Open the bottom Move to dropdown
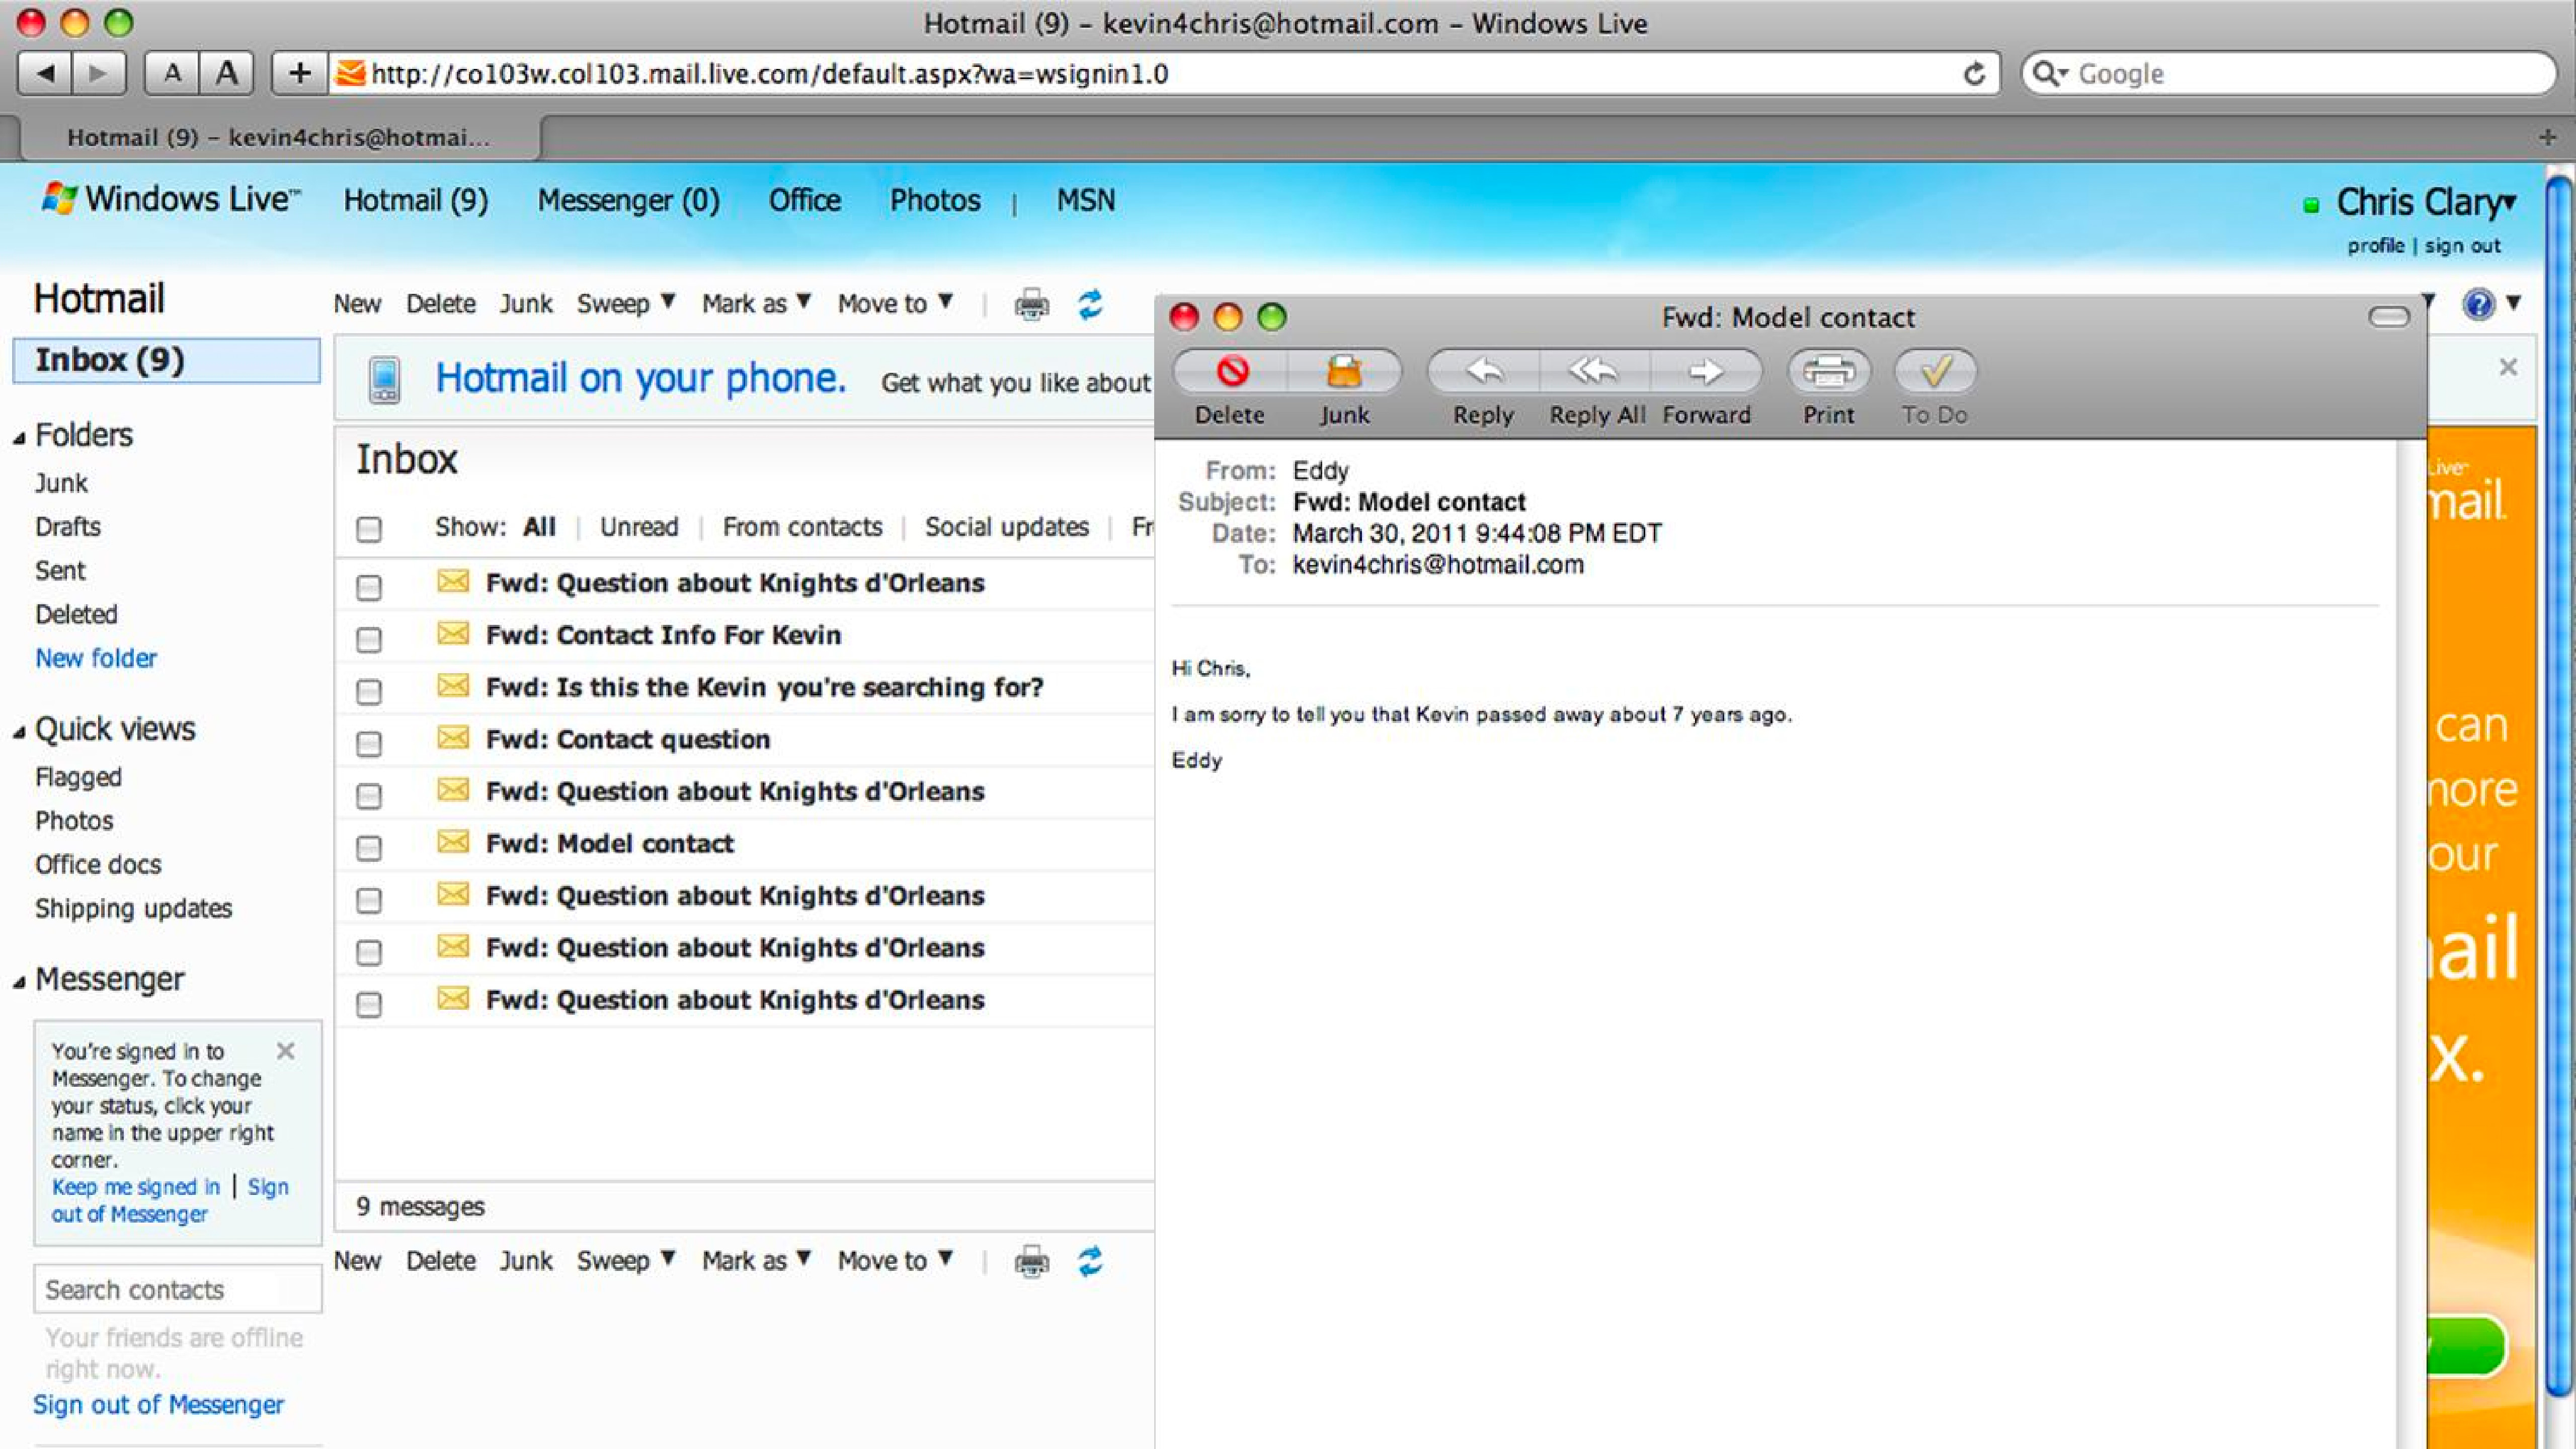Viewport: 2576px width, 1449px height. pos(895,1260)
